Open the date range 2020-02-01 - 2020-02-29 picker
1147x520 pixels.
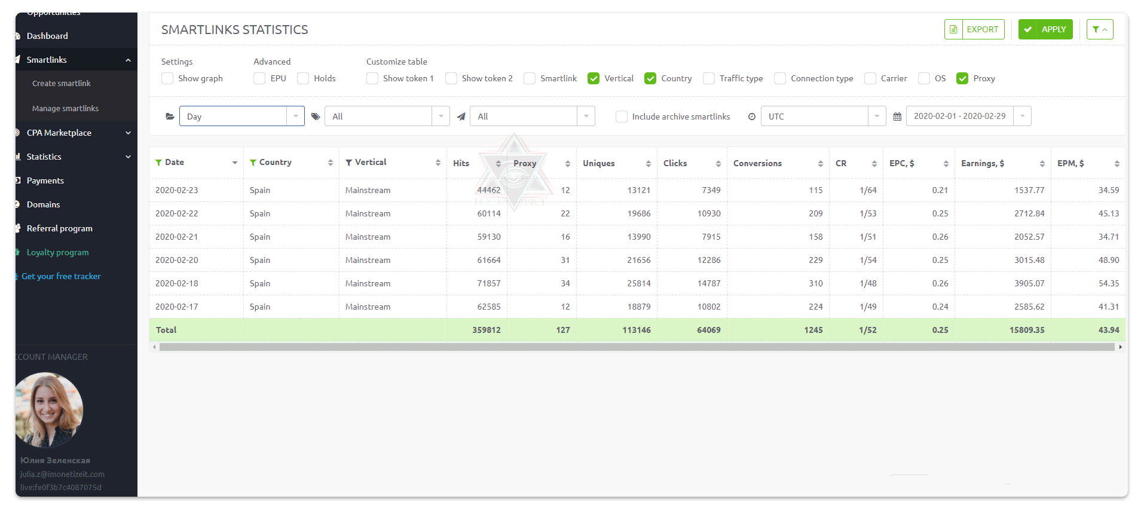coord(969,116)
